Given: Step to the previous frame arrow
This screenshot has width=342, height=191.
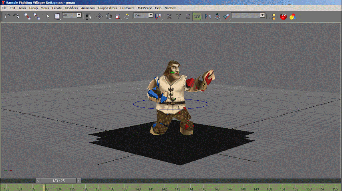Looking at the screenshot, I should click(38, 181).
